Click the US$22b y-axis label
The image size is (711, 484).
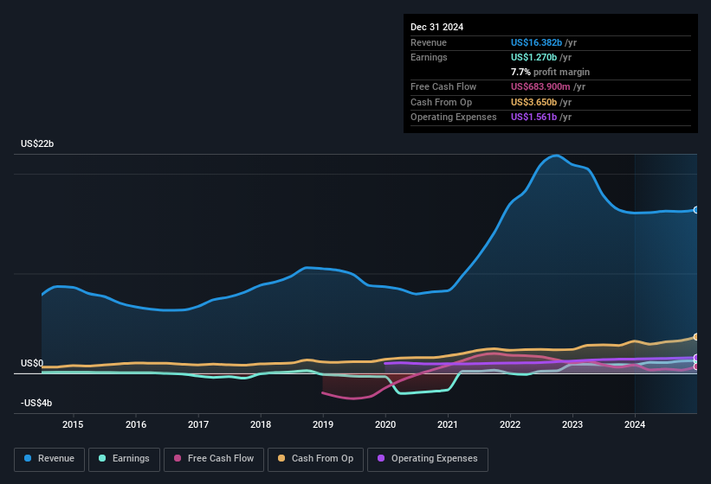pos(37,143)
